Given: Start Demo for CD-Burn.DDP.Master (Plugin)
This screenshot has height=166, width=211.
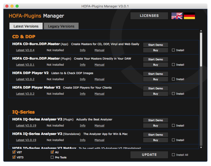Looking at the screenshot, I should (156, 59).
